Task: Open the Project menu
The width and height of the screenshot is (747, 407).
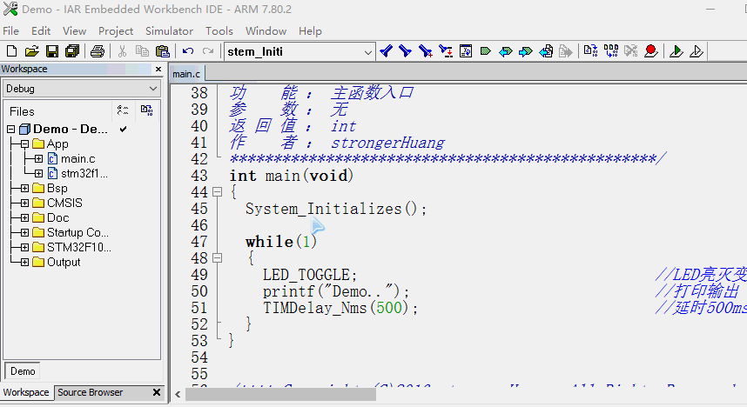Action: click(x=115, y=30)
